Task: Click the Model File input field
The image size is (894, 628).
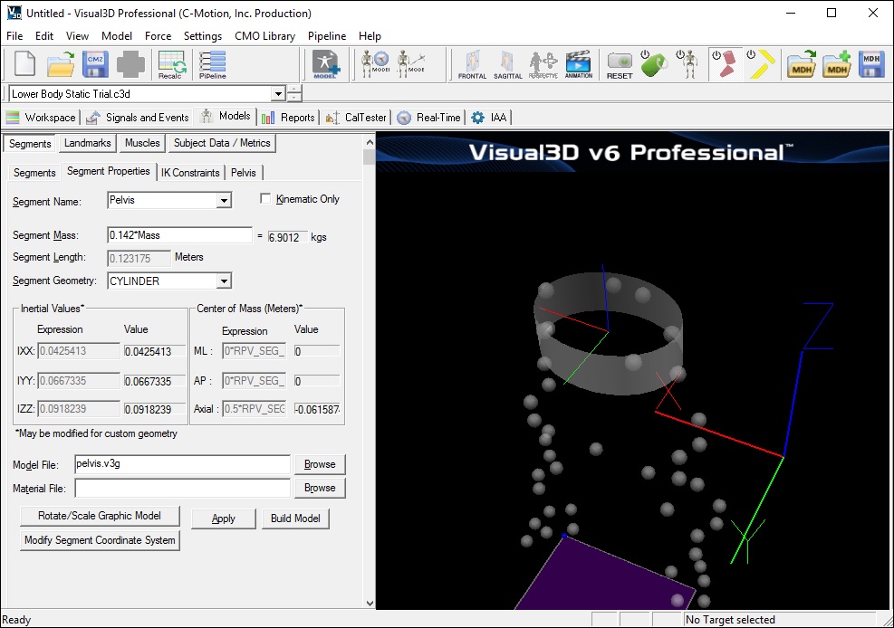Action: coord(182,464)
